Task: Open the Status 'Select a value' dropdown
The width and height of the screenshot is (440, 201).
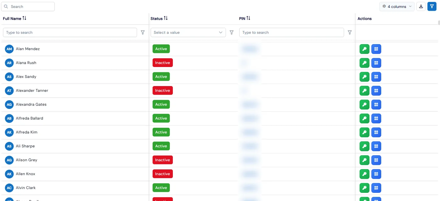Action: [188, 33]
